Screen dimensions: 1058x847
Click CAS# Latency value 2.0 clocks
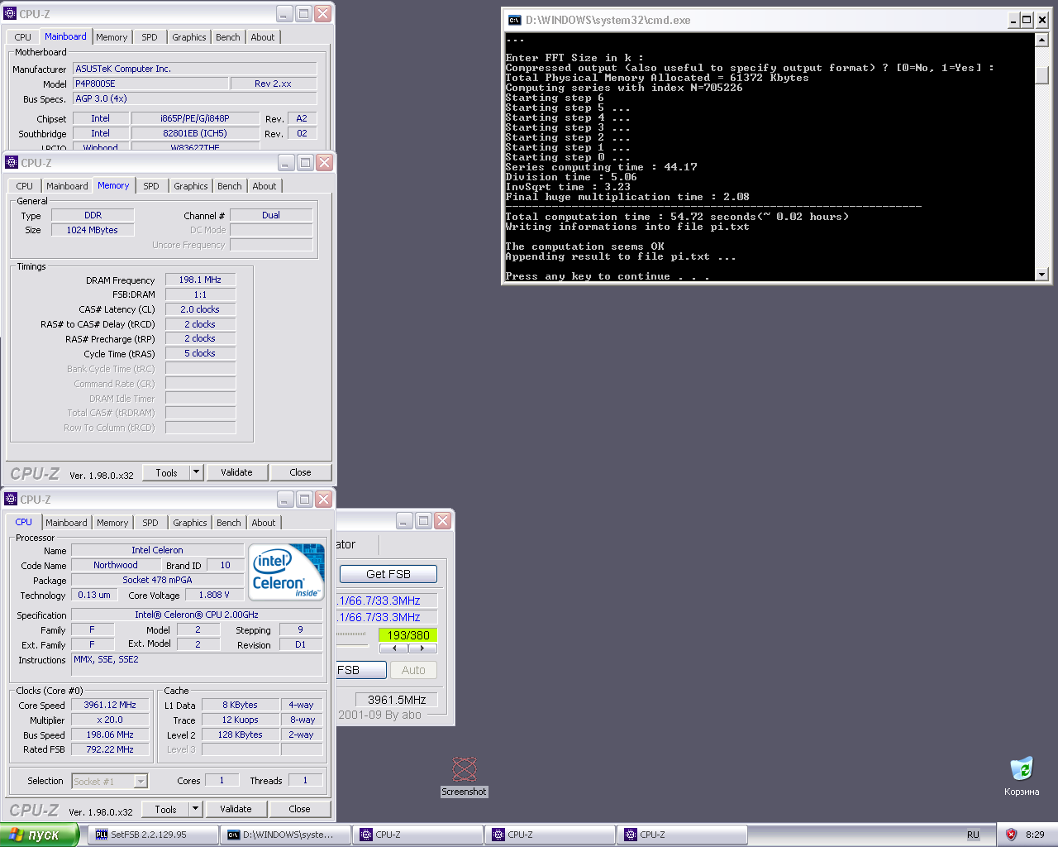click(200, 309)
